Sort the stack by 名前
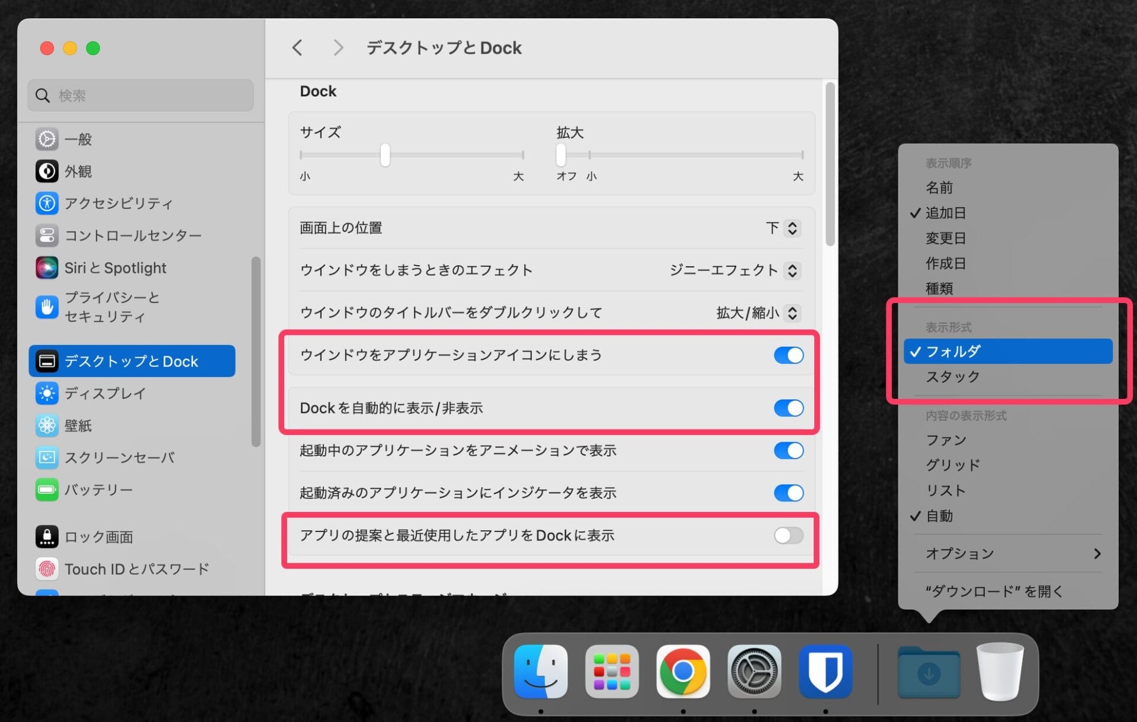Image resolution: width=1137 pixels, height=722 pixels. 940,188
